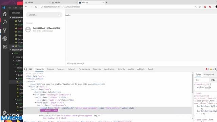217x122 pixels.
Task: Select the Log Out button line in DOM
Action: click(x=47, y=92)
